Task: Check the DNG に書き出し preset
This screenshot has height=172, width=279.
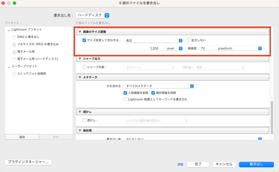Action: 14,37
